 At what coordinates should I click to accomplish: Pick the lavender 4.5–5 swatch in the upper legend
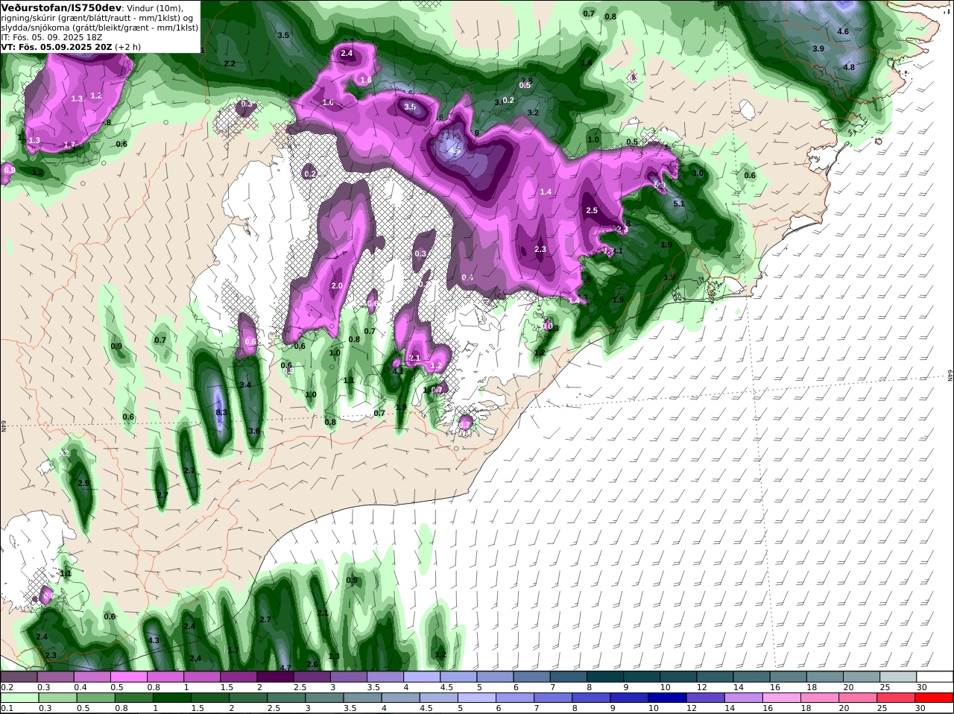458,677
